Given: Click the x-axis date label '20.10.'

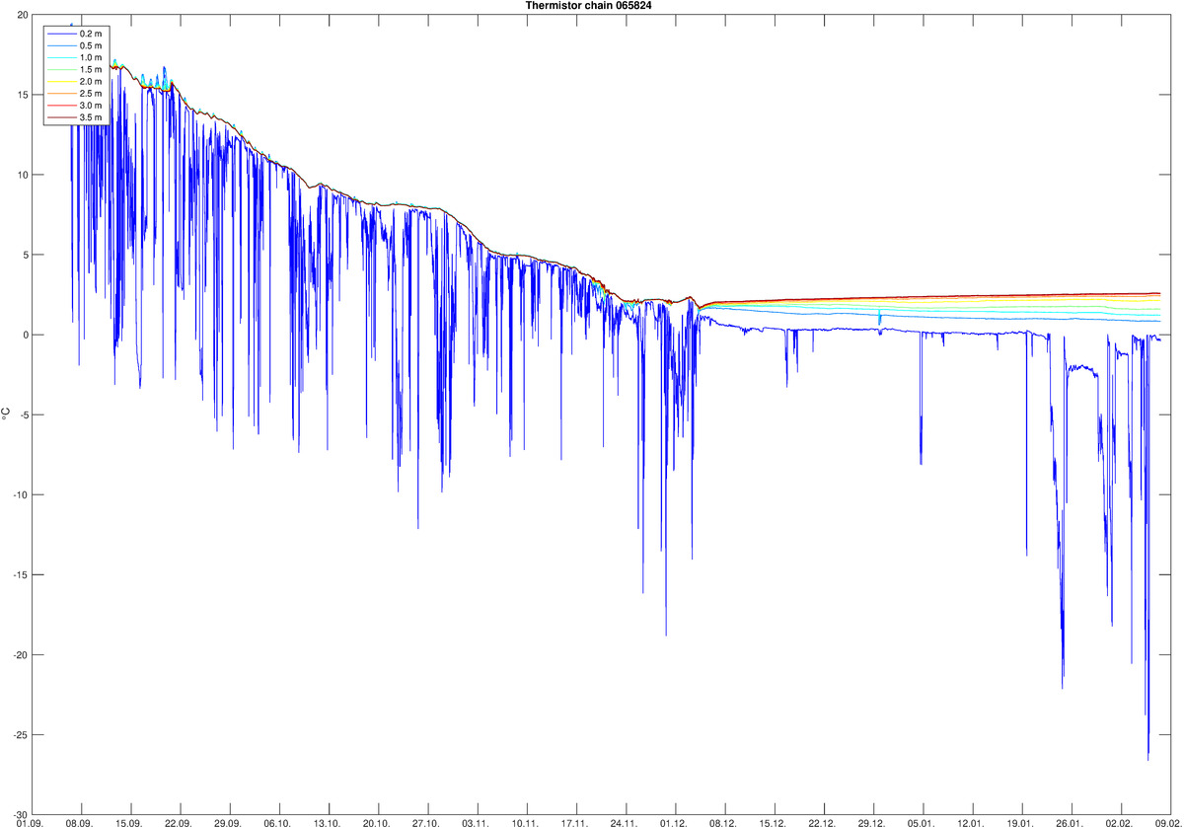Looking at the screenshot, I should pos(376,822).
